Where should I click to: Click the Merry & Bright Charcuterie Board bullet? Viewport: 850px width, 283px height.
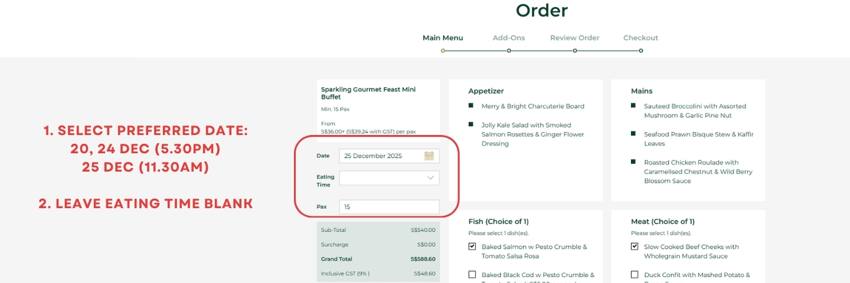[x=471, y=106]
